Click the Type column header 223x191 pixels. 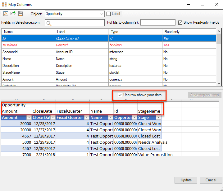coord(135,32)
